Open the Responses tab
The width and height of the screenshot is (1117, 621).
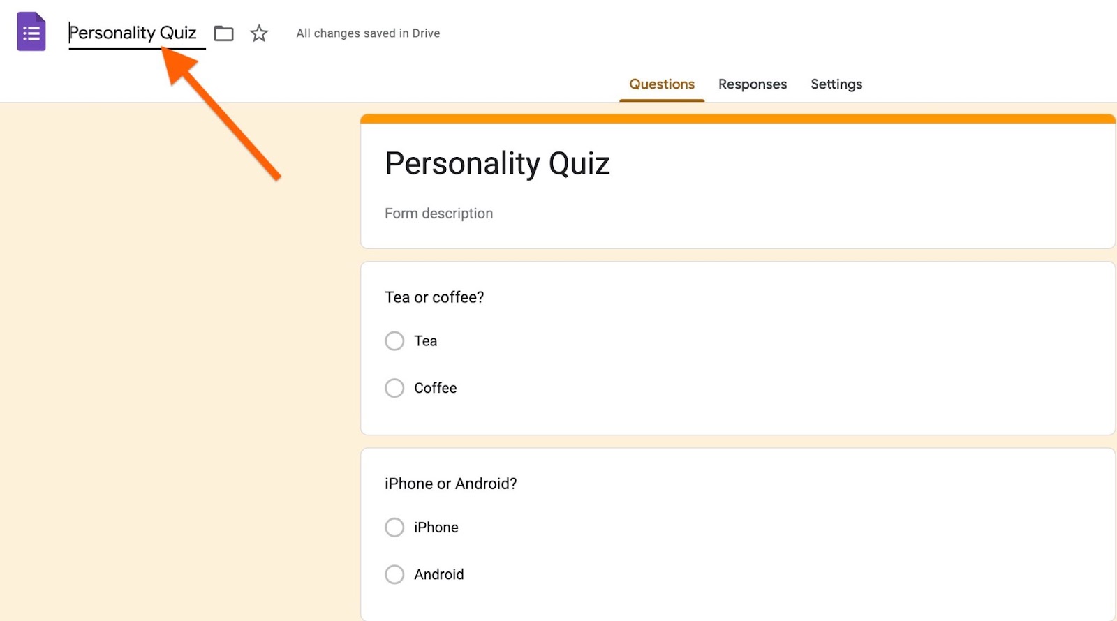[x=753, y=84]
